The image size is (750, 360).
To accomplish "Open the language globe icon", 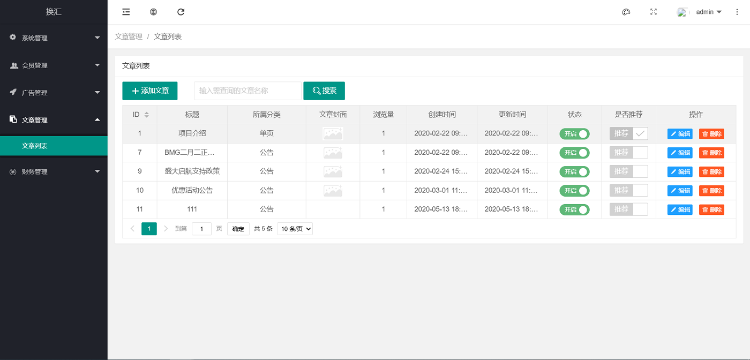I will pyautogui.click(x=153, y=12).
